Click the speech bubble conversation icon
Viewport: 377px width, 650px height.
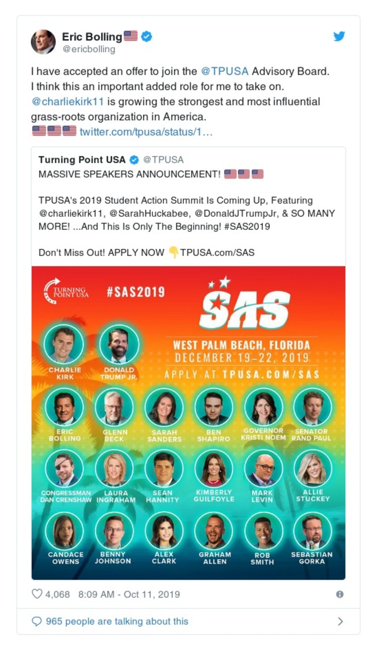pyautogui.click(x=37, y=621)
